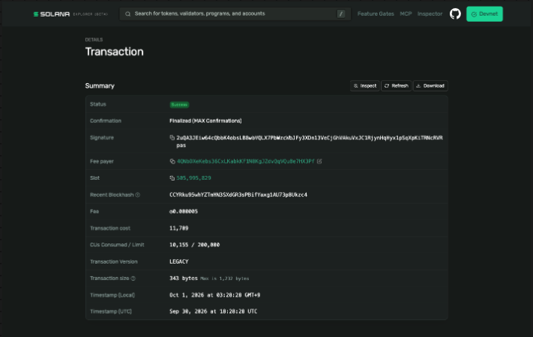Copy the slot number
The height and width of the screenshot is (337, 533).
point(172,178)
